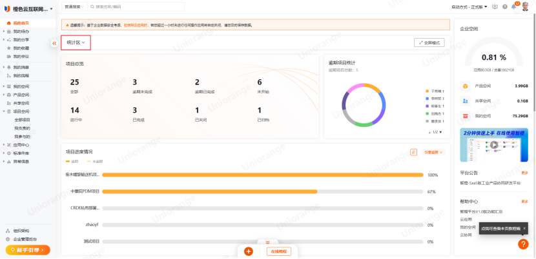The image size is (536, 259).
Task: Click the 我的空间 red icon in 企业空间
Action: [x=465, y=116]
